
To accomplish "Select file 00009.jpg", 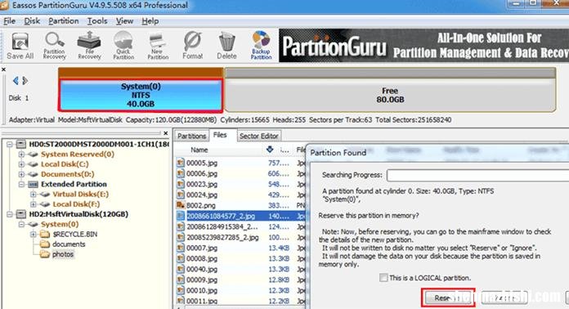I will tap(202, 280).
